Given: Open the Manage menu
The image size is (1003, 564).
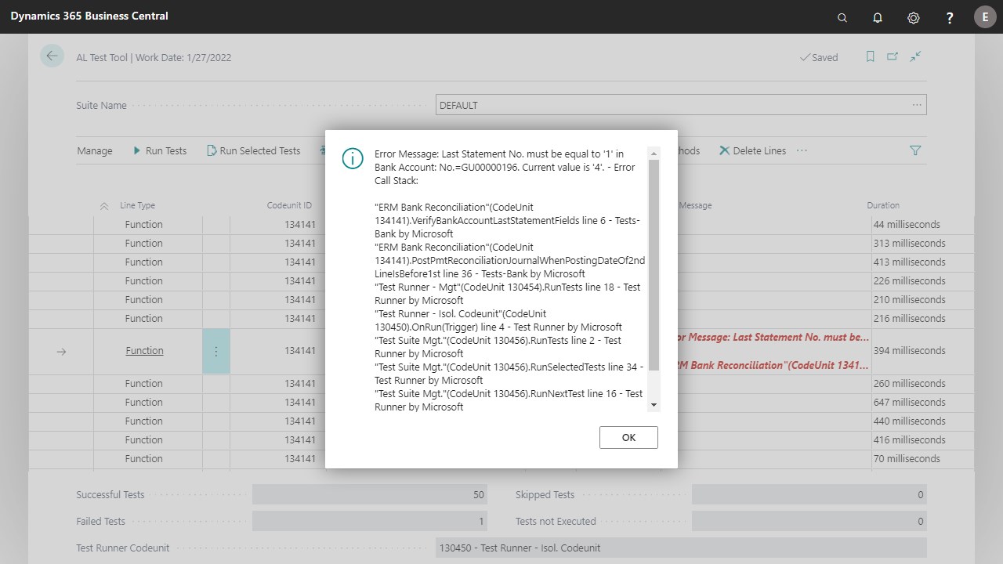Looking at the screenshot, I should [95, 150].
